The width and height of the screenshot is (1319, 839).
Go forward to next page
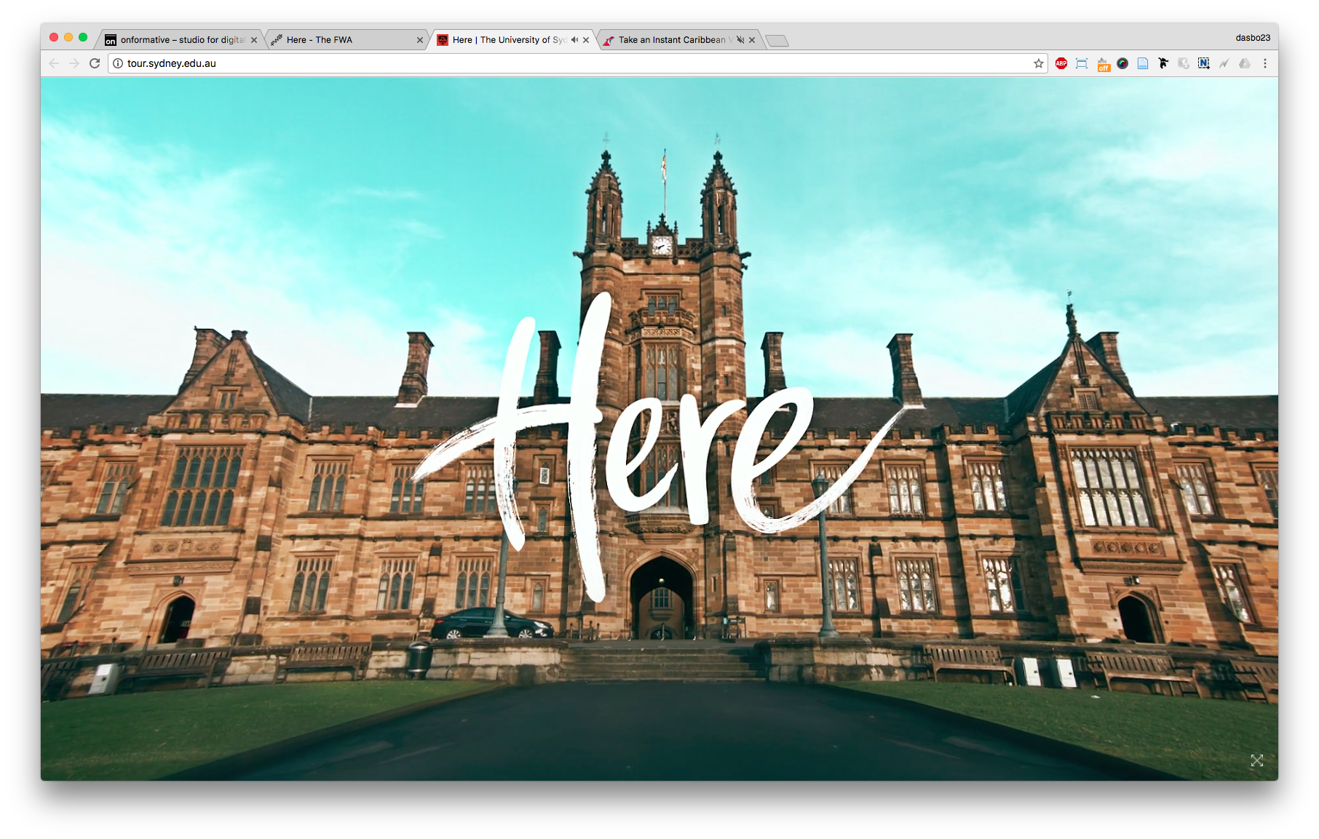click(74, 63)
